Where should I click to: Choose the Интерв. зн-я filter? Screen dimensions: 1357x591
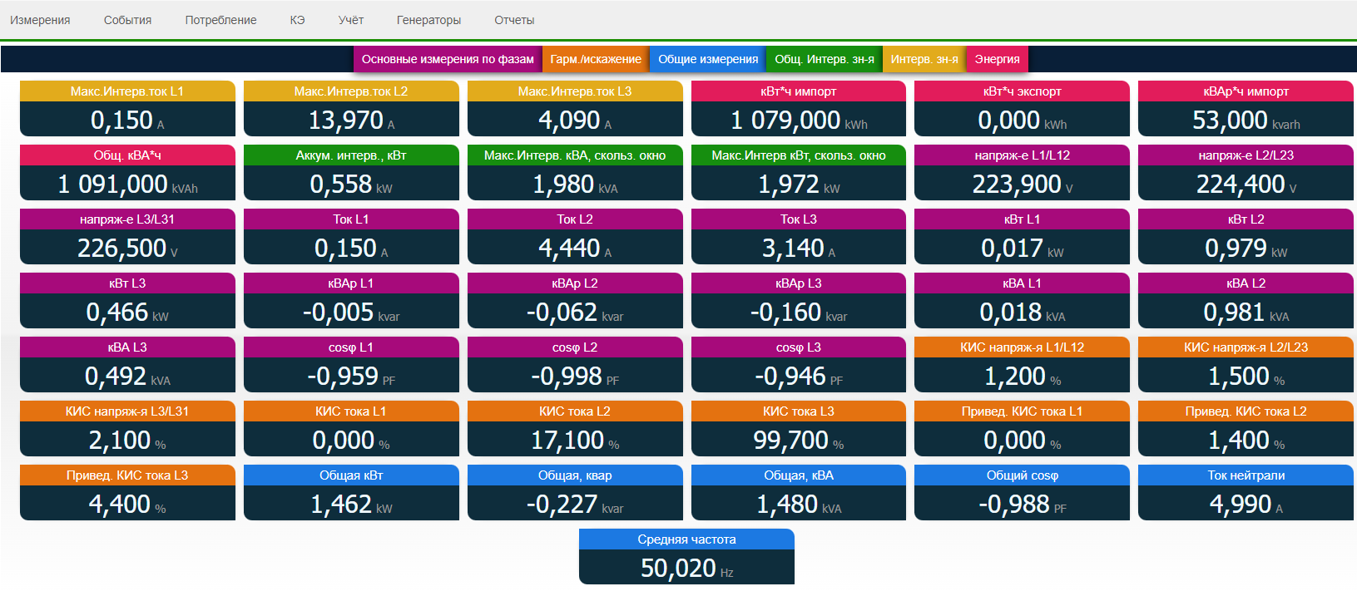point(924,59)
